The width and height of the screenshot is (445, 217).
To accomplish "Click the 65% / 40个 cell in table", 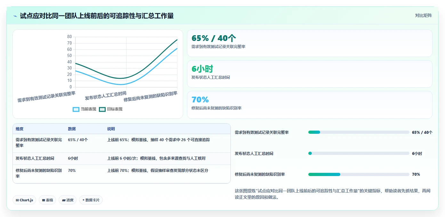I will 78,140.
